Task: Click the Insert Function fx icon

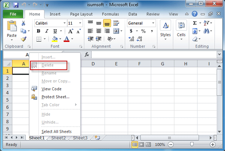Action: tap(87, 55)
